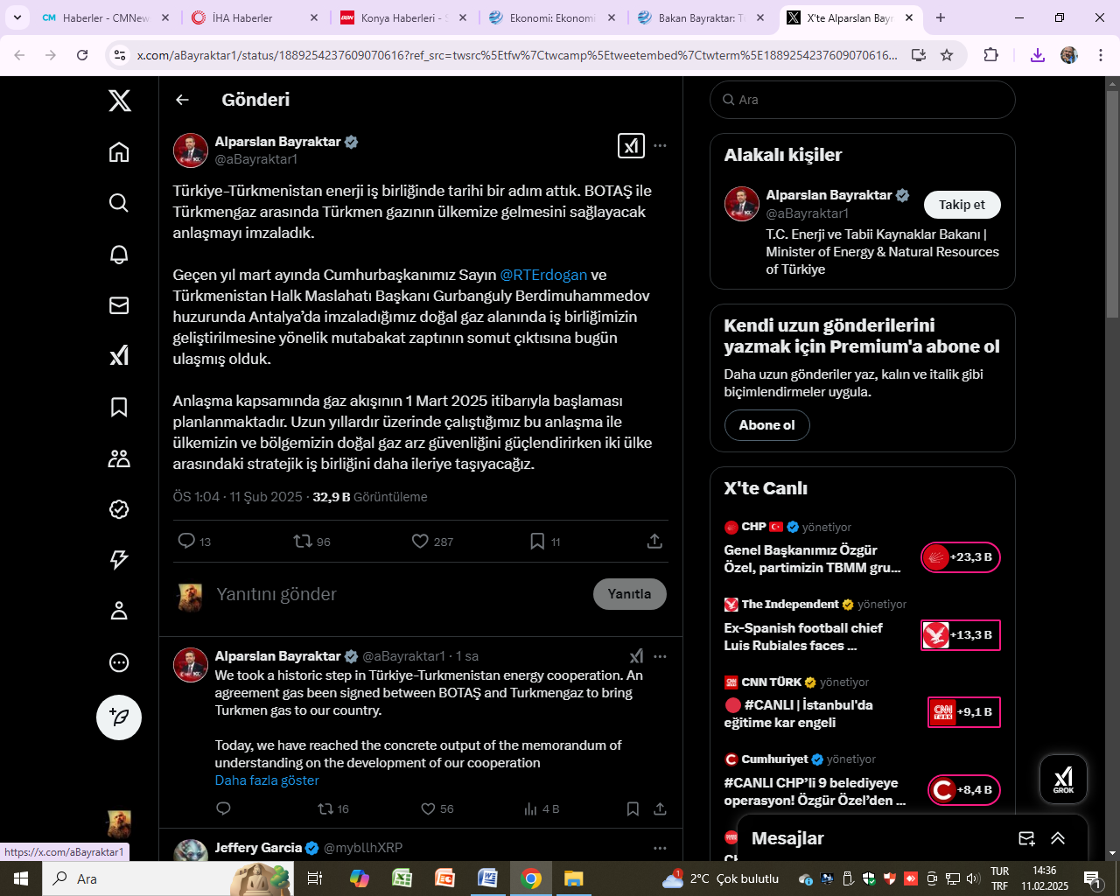
Task: Click the Grok explain icon on main post
Action: [631, 145]
